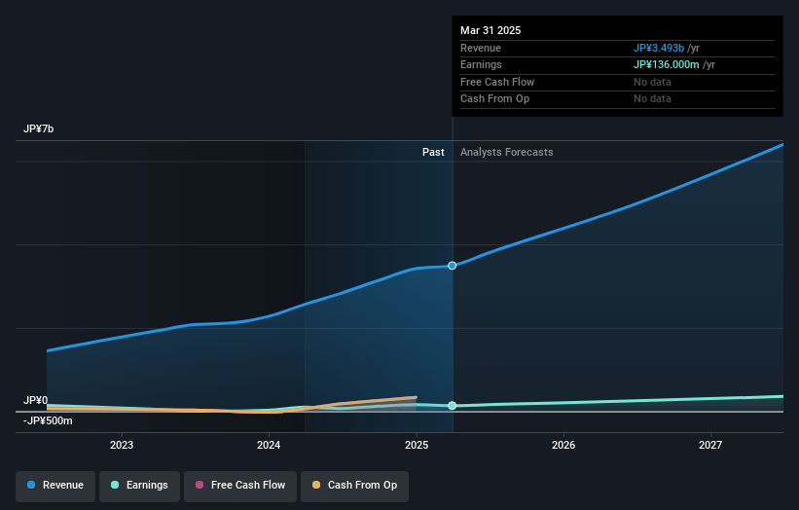This screenshot has width=799, height=510.
Task: Click the JP¥3.493b revenue value
Action: (658, 48)
